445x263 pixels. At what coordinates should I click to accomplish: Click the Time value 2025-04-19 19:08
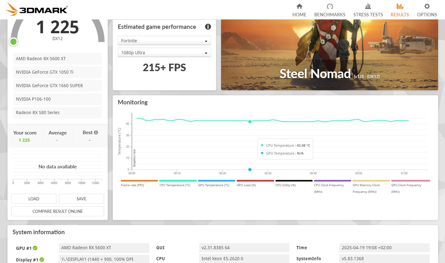tap(384, 248)
